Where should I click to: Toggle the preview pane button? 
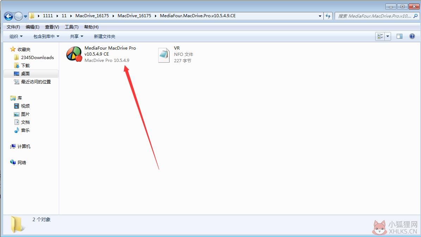tap(400, 36)
